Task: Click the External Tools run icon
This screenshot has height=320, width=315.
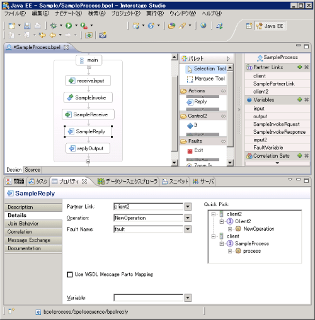Action: click(x=84, y=26)
